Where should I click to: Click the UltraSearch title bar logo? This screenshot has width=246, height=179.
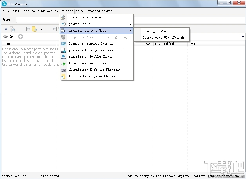click(x=4, y=4)
